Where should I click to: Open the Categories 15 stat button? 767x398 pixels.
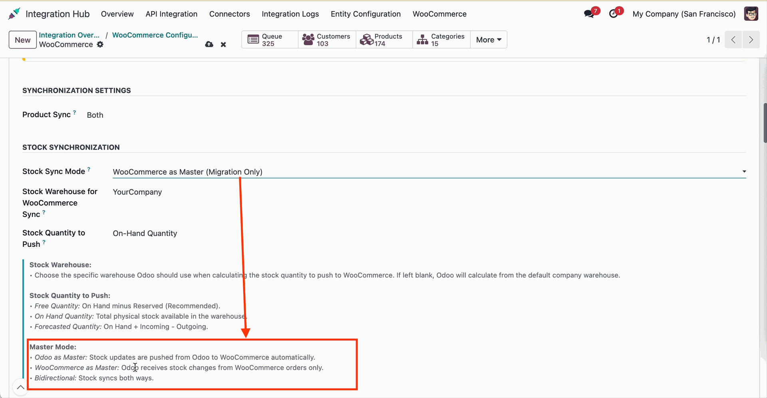tap(441, 39)
